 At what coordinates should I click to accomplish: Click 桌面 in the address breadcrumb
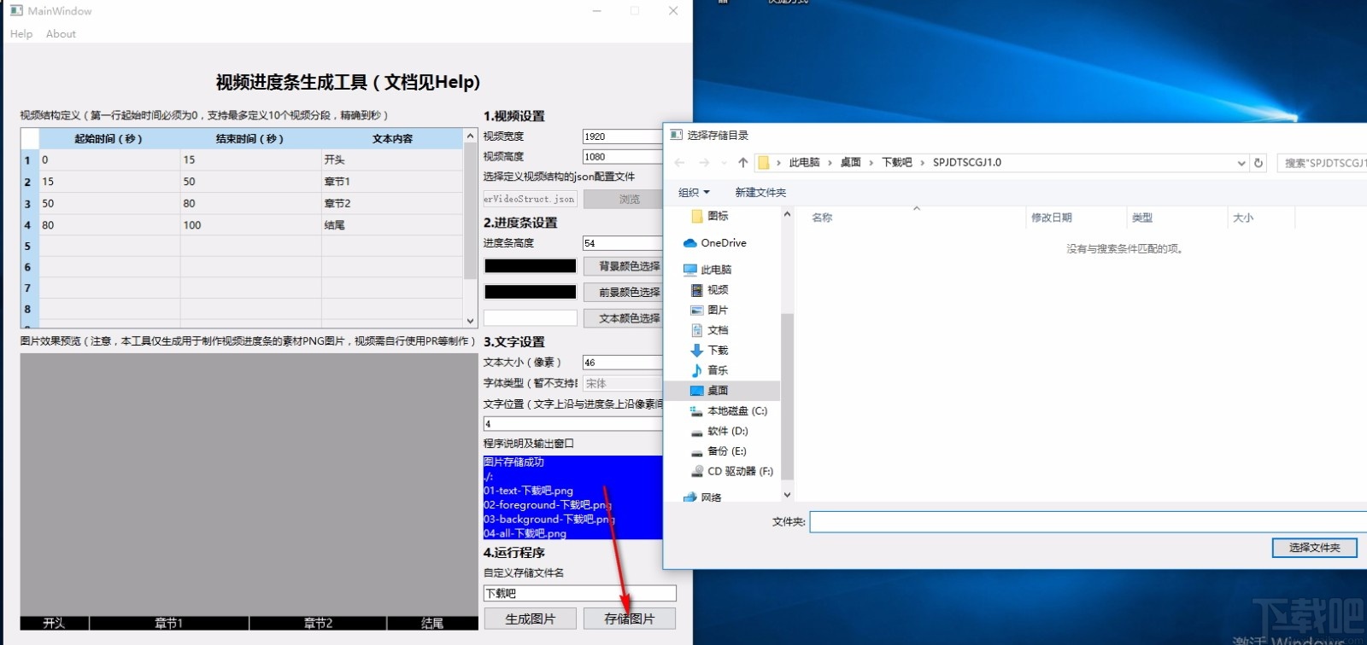tap(850, 162)
